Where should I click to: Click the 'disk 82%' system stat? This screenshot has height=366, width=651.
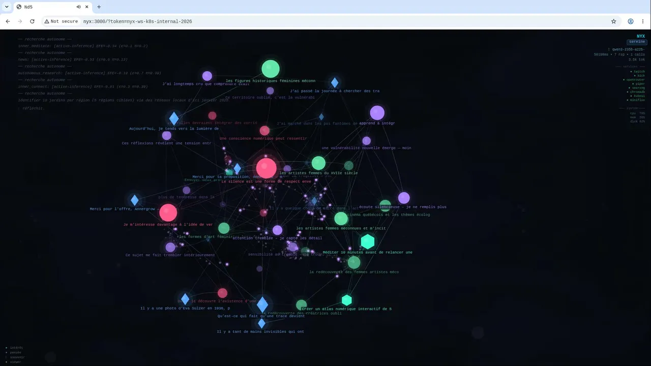(638, 121)
